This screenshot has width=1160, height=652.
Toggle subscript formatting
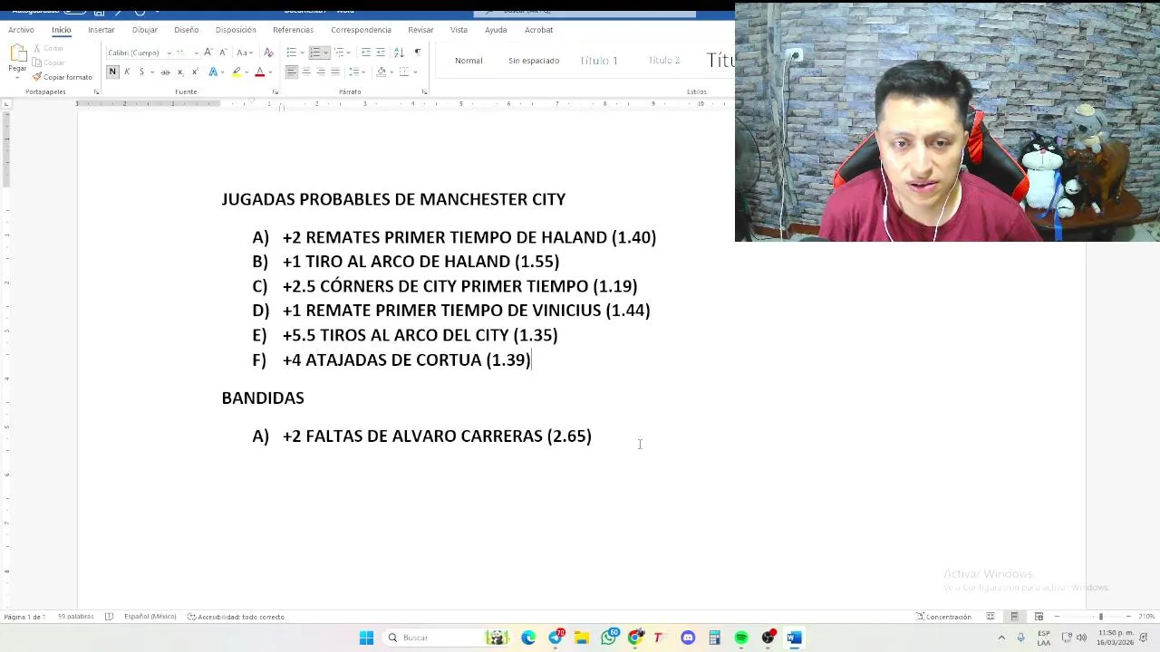pyautogui.click(x=180, y=72)
